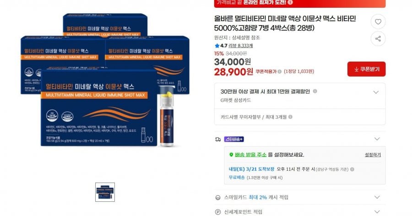The height and width of the screenshot is (216, 412).
Task: Click the 신세계포인트 P icon
Action: (x=218, y=212)
